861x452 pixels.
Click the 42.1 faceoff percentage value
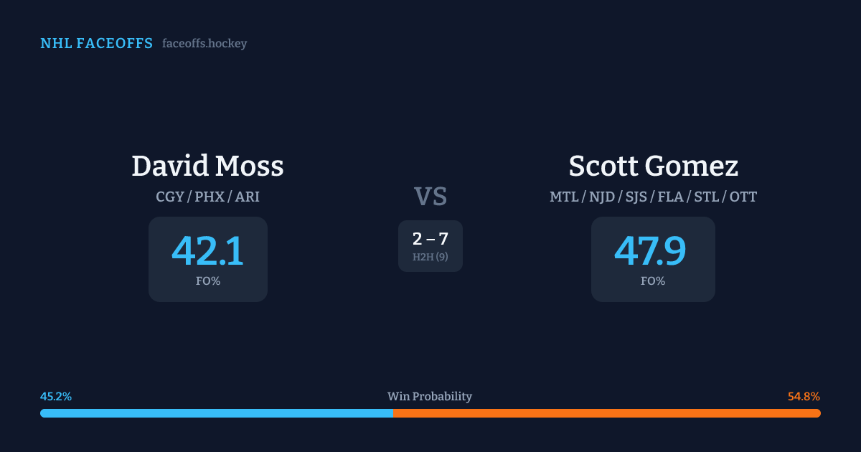pos(207,251)
